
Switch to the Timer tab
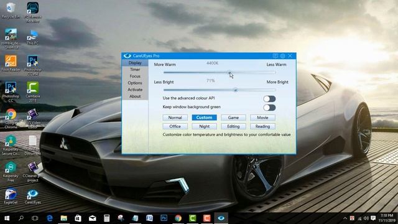(x=135, y=69)
